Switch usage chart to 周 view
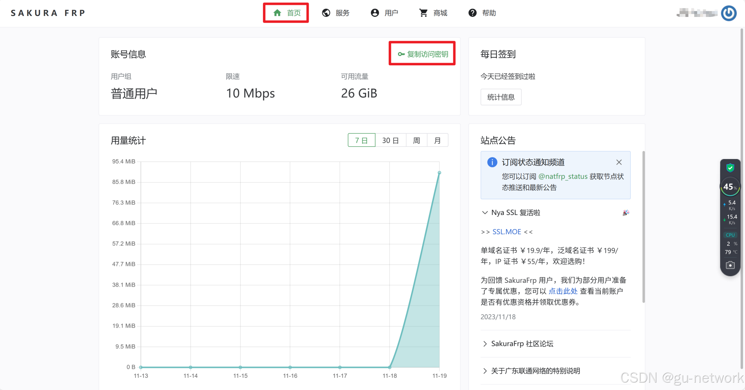This screenshot has height=390, width=745. click(x=416, y=140)
